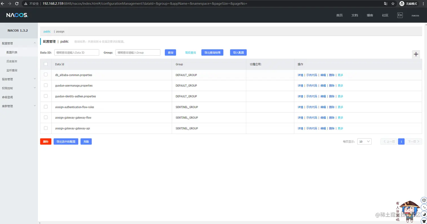Click 导入配置 button
Image resolution: width=427 pixels, height=224 pixels.
pos(238,53)
